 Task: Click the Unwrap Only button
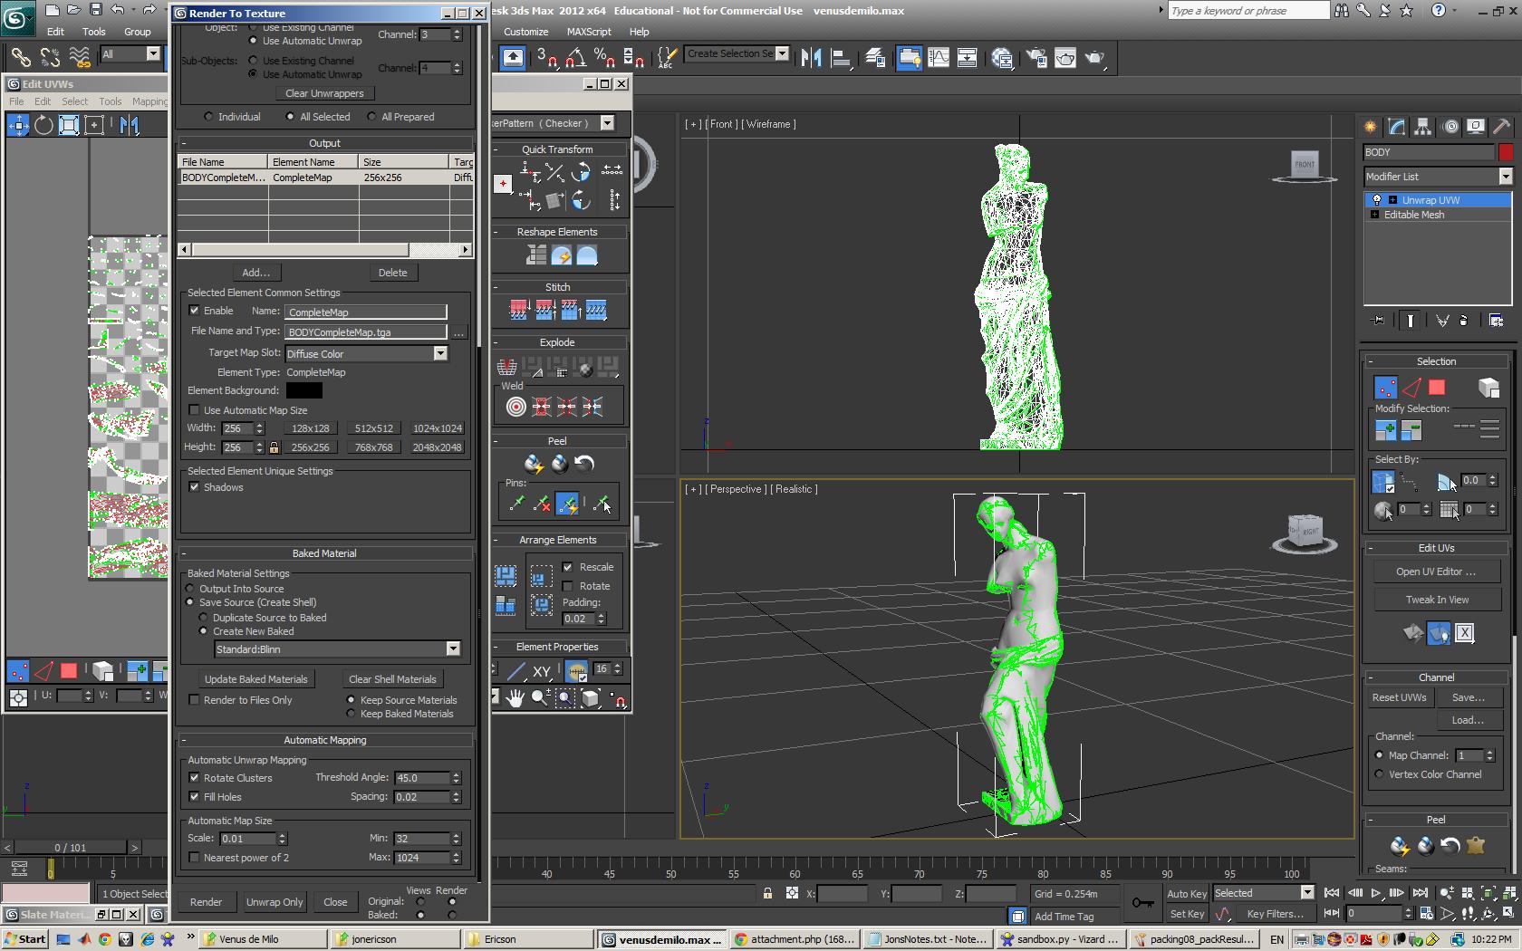tap(275, 902)
